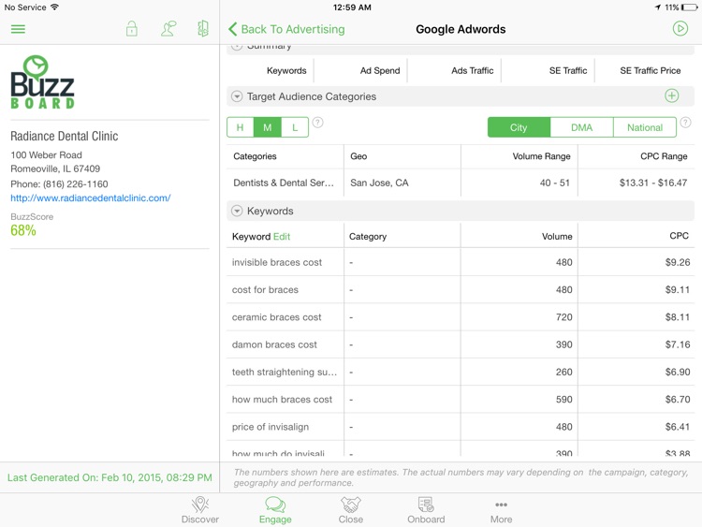Image resolution: width=702 pixels, height=527 pixels.
Task: Select keyword ceramic braces cost
Action: click(x=276, y=317)
